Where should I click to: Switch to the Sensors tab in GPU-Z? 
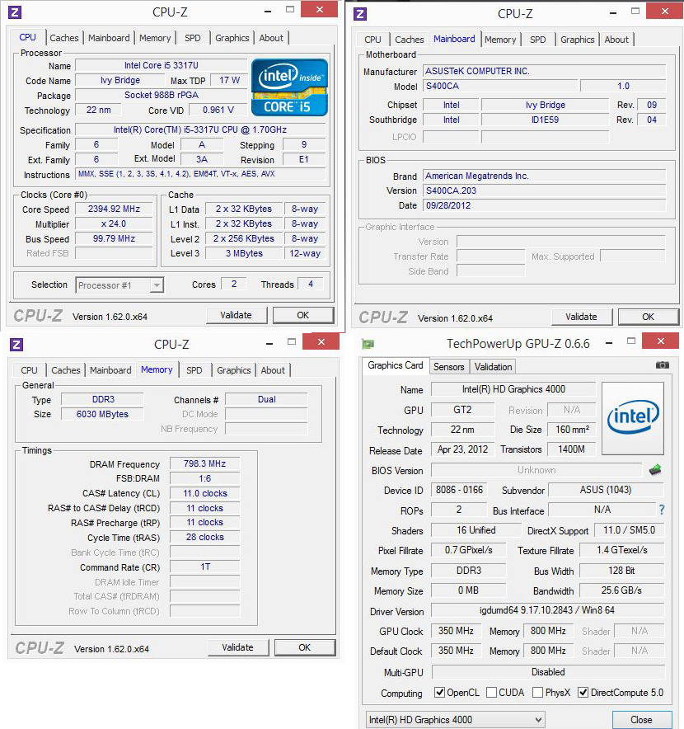tap(448, 366)
